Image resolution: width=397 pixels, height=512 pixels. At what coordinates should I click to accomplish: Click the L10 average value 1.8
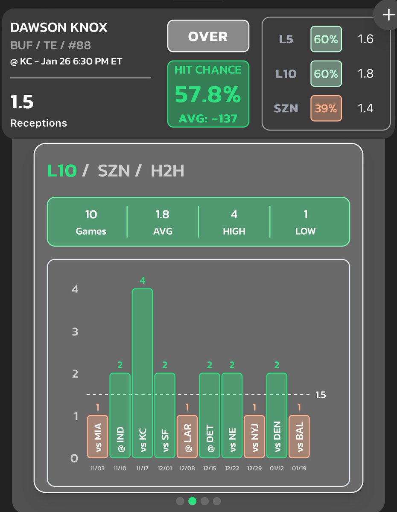[365, 74]
